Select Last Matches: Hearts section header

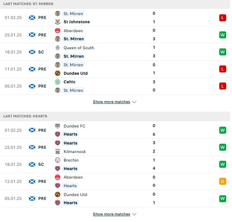pyautogui.click(x=115, y=116)
